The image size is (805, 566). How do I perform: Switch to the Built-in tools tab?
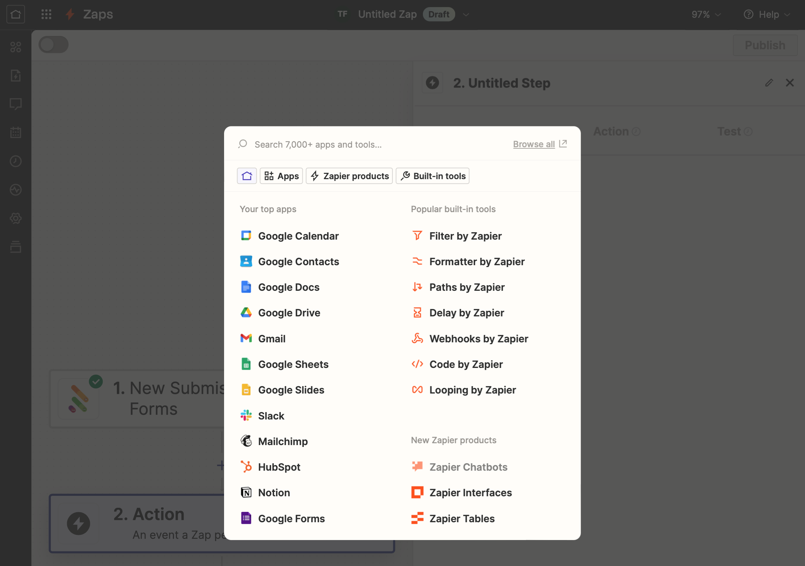click(433, 176)
